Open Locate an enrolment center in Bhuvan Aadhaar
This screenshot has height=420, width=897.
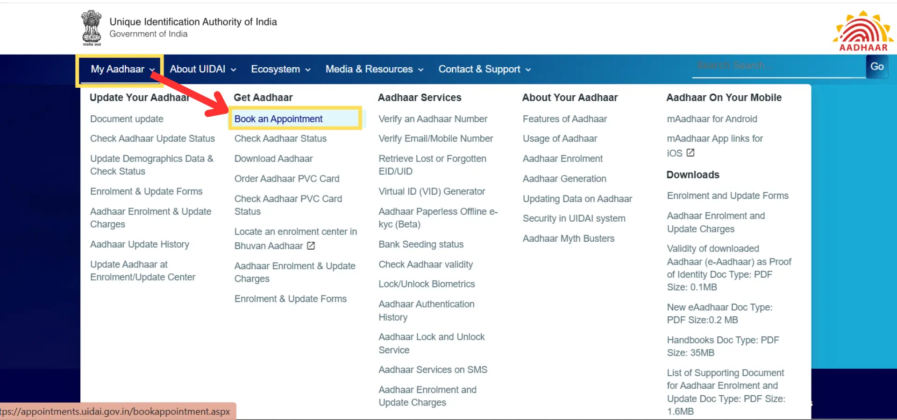click(x=296, y=238)
